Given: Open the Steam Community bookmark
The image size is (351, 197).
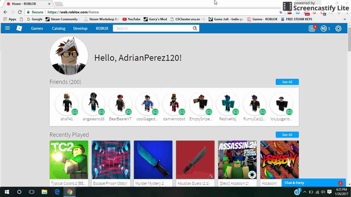Looking at the screenshot, I should pyautogui.click(x=63, y=19).
